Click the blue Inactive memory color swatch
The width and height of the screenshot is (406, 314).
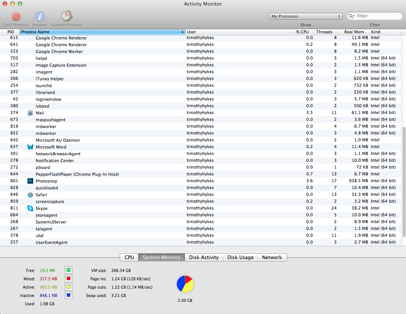click(x=69, y=295)
